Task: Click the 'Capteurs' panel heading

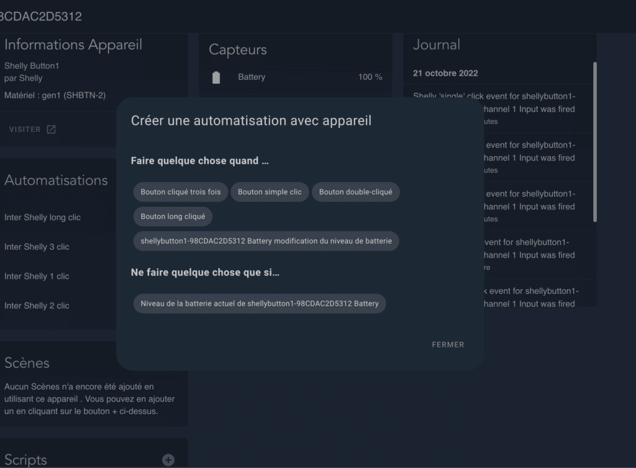Action: coord(238,50)
